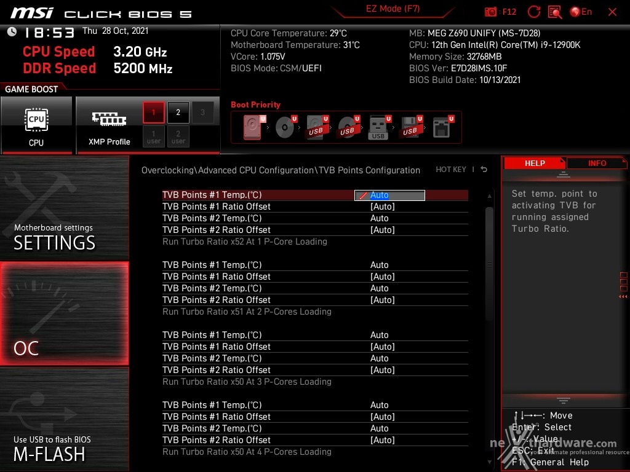The image size is (630, 472).
Task: Click the help panel bottom collapse handle
Action: 564,401
